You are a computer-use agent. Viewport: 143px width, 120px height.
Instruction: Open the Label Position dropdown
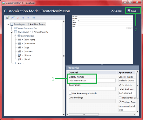127,93
